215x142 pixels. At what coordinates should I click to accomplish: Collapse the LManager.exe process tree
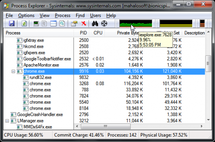(7, 121)
